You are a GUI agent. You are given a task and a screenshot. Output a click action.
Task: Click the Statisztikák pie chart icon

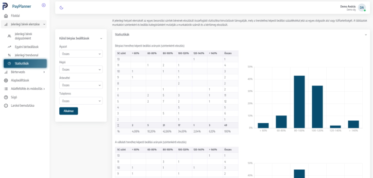9,64
